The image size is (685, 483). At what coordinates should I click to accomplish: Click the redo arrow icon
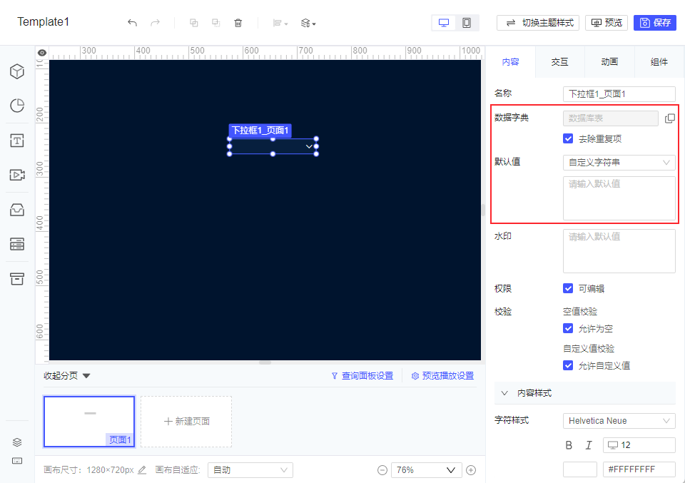pyautogui.click(x=155, y=23)
